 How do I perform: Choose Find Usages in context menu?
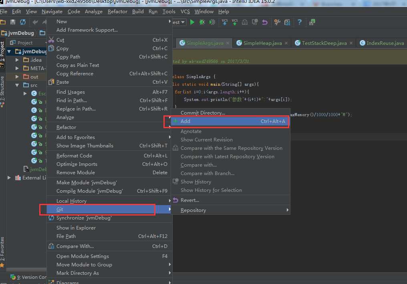coord(109,92)
